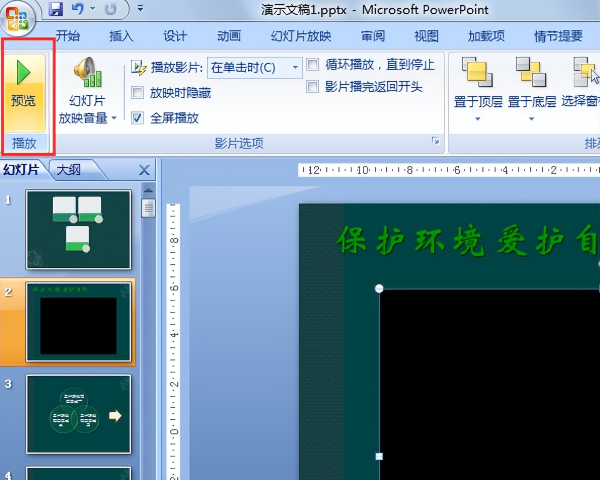600x480 pixels.
Task: Click the 预览 play button
Action: click(24, 93)
